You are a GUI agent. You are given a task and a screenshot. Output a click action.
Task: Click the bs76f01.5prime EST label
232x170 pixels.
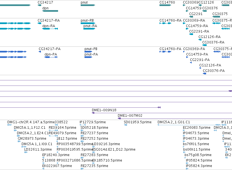click(196, 144)
